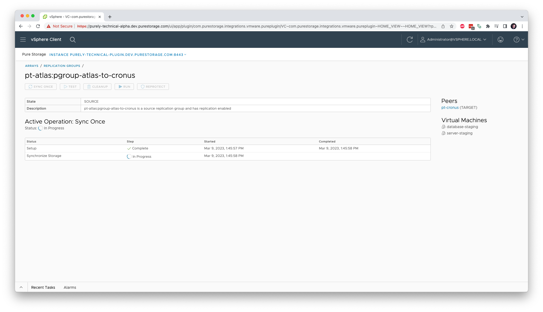The height and width of the screenshot is (312, 543).
Task: Open the red extension with badge 2
Action: point(471,26)
